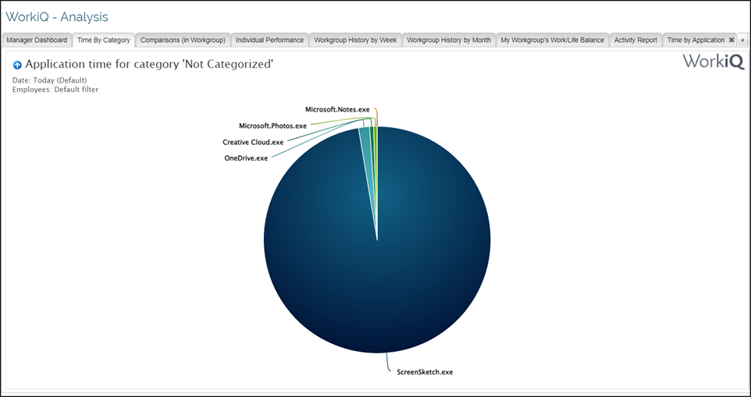Close the Time by Application tab

tap(731, 40)
